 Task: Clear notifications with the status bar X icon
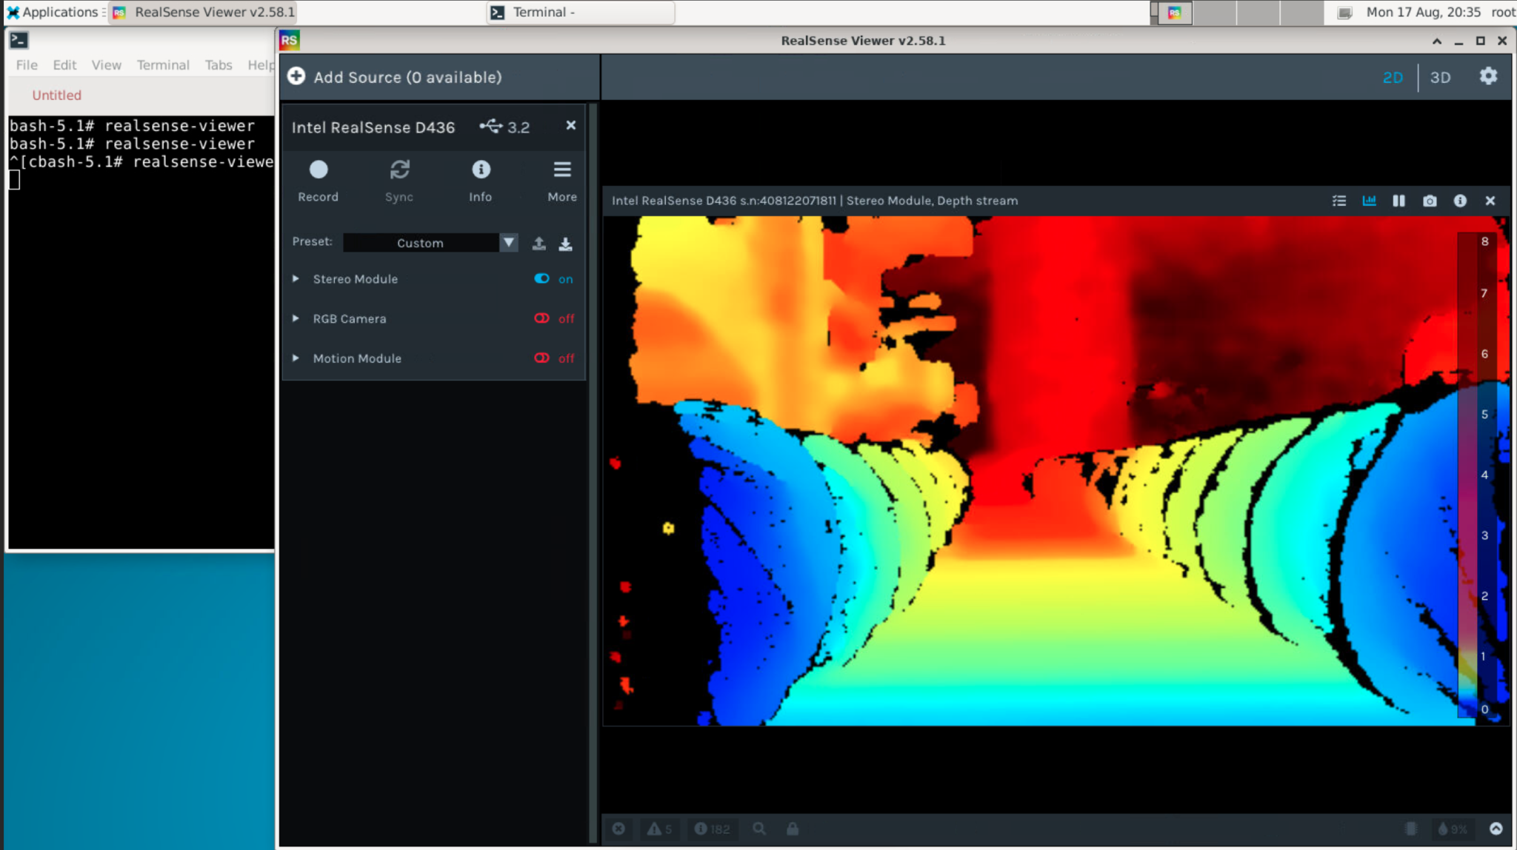[x=619, y=829]
